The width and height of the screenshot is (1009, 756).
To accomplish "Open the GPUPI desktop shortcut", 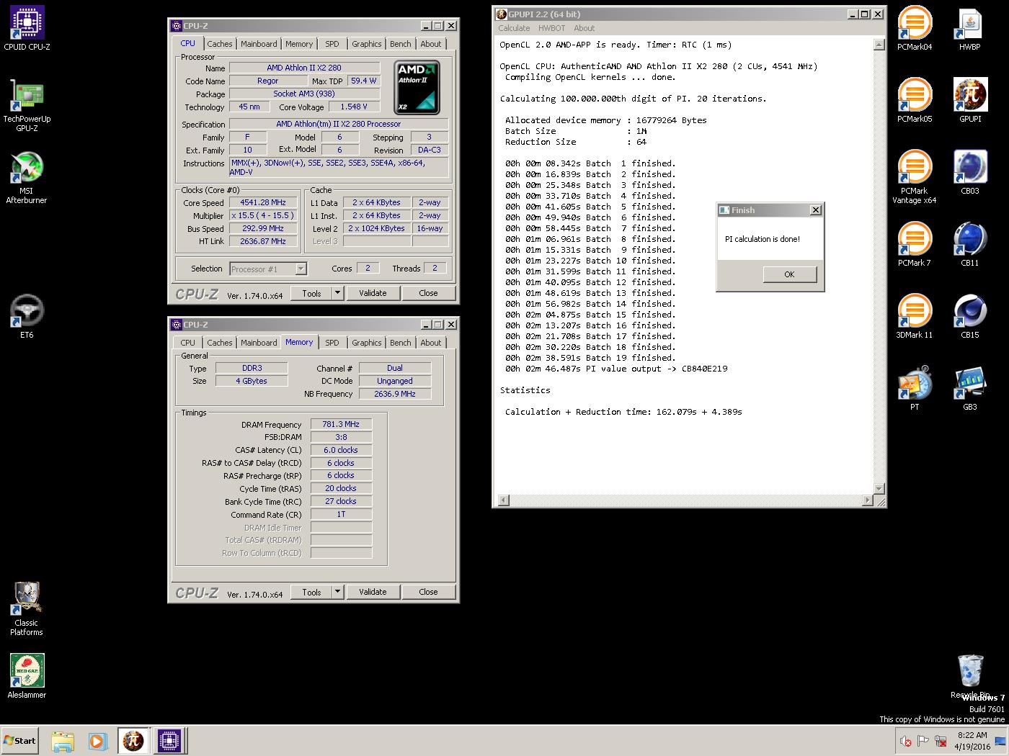I will pyautogui.click(x=970, y=101).
